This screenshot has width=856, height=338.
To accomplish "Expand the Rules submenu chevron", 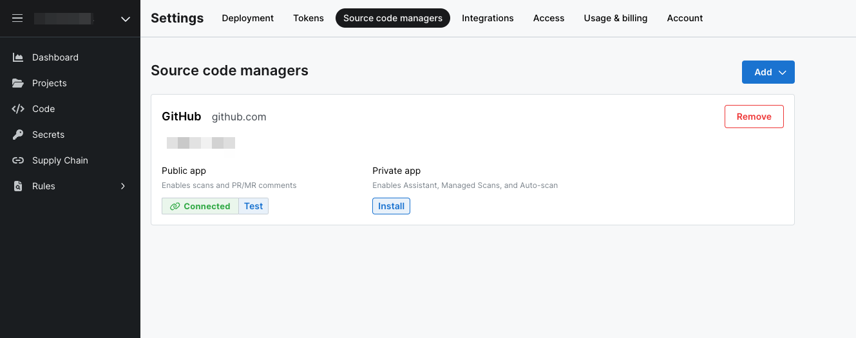I will 123,186.
